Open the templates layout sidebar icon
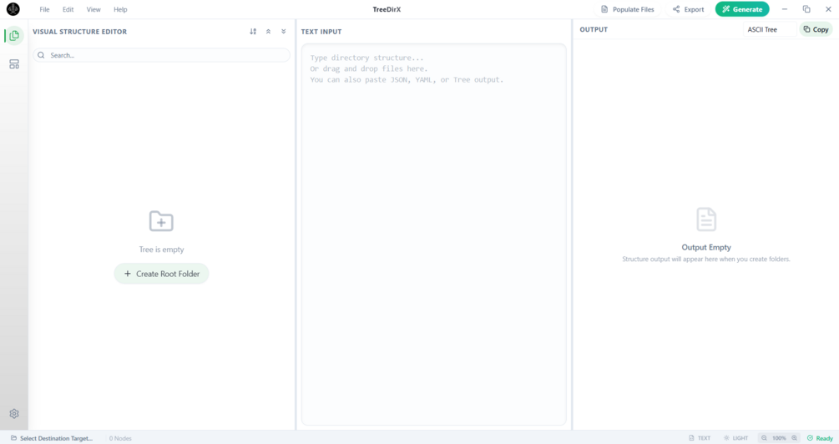839x444 pixels. pos(14,64)
